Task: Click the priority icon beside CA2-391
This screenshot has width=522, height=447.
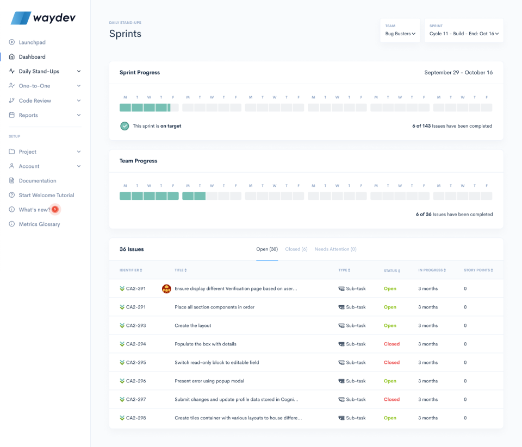Action: (x=122, y=289)
